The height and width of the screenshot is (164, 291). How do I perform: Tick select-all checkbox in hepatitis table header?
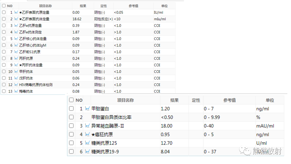click(4, 6)
